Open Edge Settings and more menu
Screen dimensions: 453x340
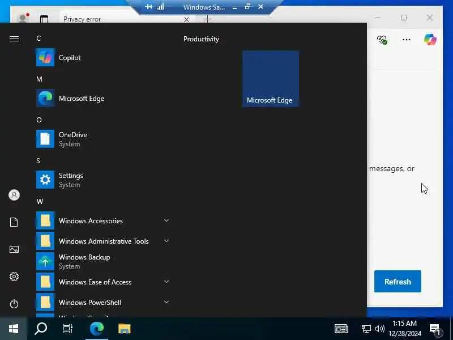coord(407,40)
